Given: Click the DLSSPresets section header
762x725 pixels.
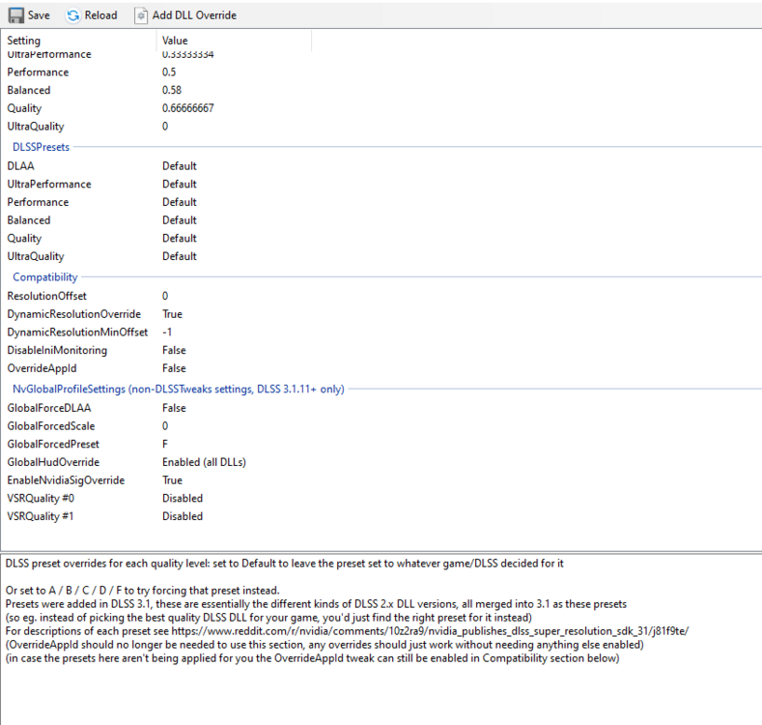Looking at the screenshot, I should pos(41,147).
